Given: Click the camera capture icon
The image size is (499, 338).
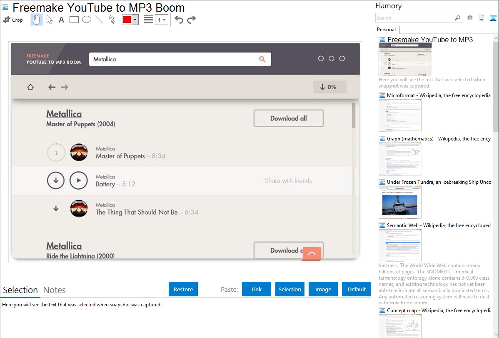Looking at the screenshot, I should [470, 18].
